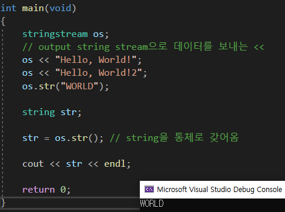
Task: Click the 'string str;' declaration line
Action: 52,112
